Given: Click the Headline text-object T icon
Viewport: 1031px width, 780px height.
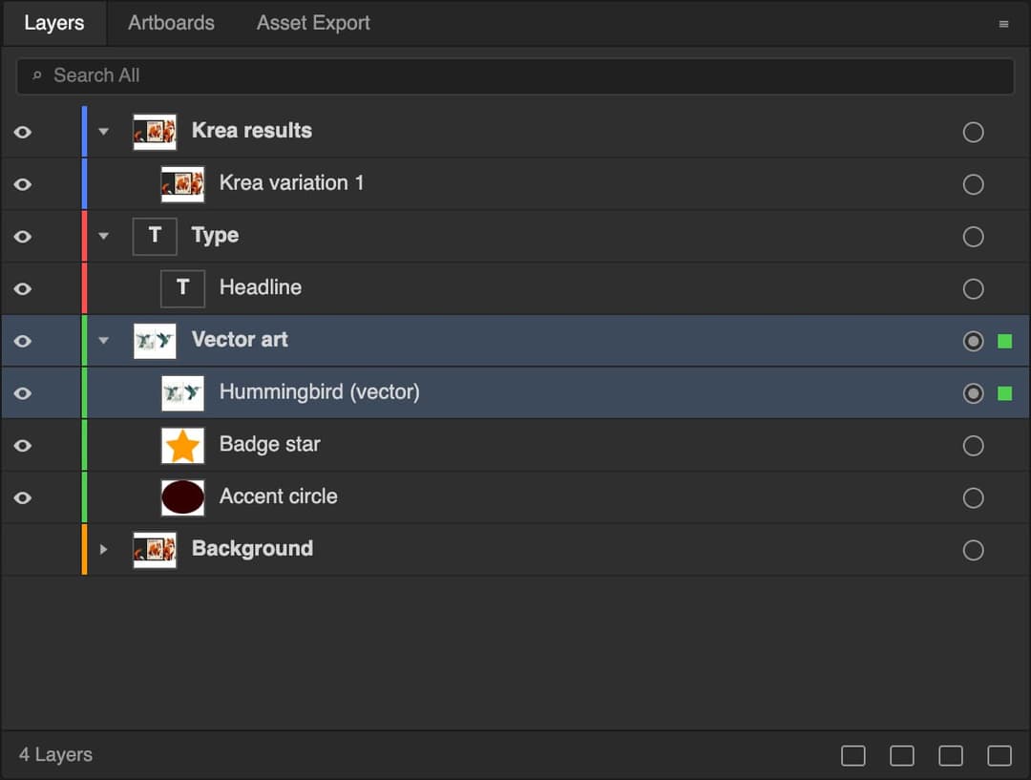Looking at the screenshot, I should click(182, 288).
